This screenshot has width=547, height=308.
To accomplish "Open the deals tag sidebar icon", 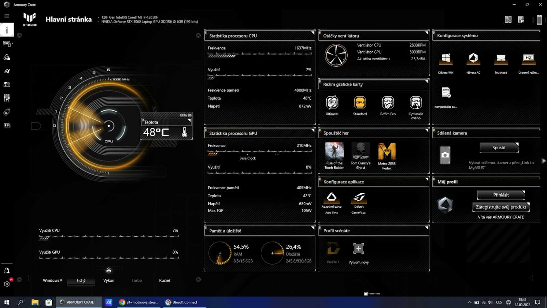I will pos(7,112).
